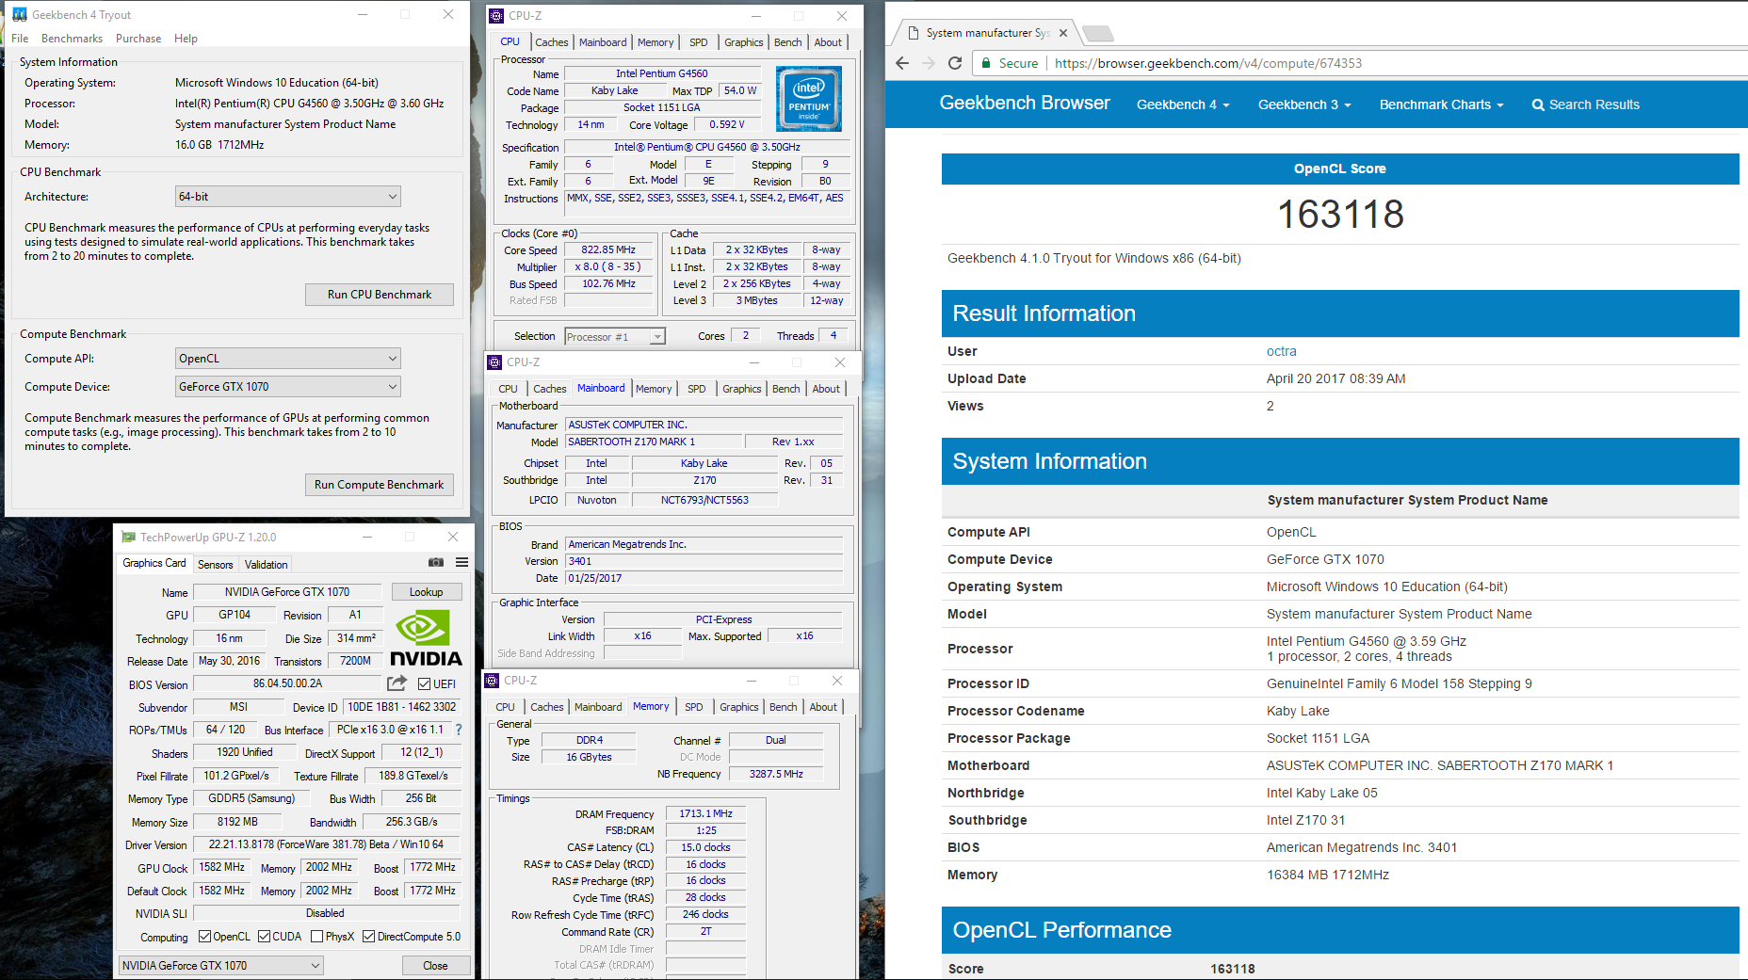
Task: Click the GPU-Z screenshot camera icon
Action: tap(436, 563)
